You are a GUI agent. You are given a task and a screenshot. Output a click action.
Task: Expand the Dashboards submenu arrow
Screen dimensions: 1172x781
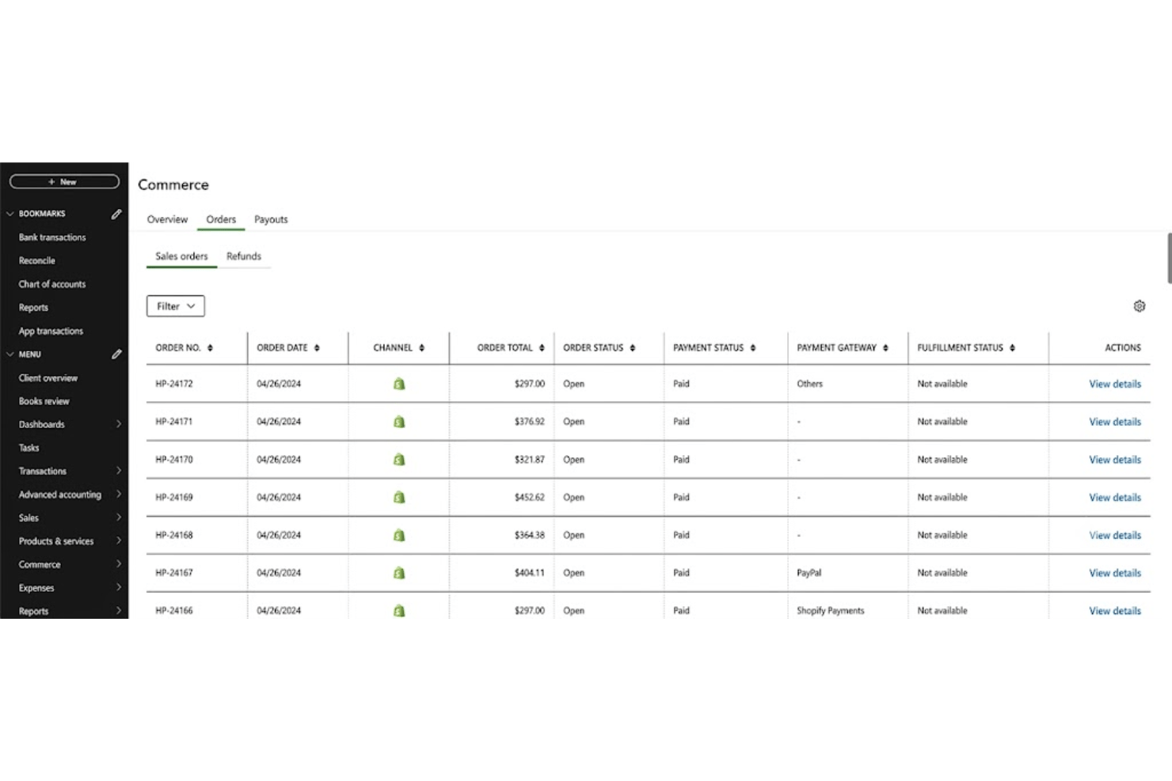point(119,424)
